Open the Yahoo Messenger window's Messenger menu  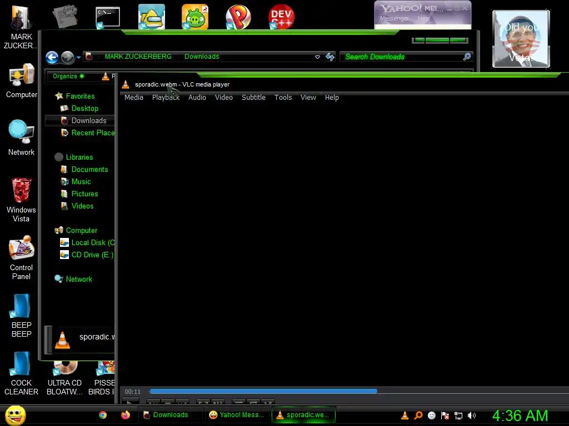pos(394,18)
